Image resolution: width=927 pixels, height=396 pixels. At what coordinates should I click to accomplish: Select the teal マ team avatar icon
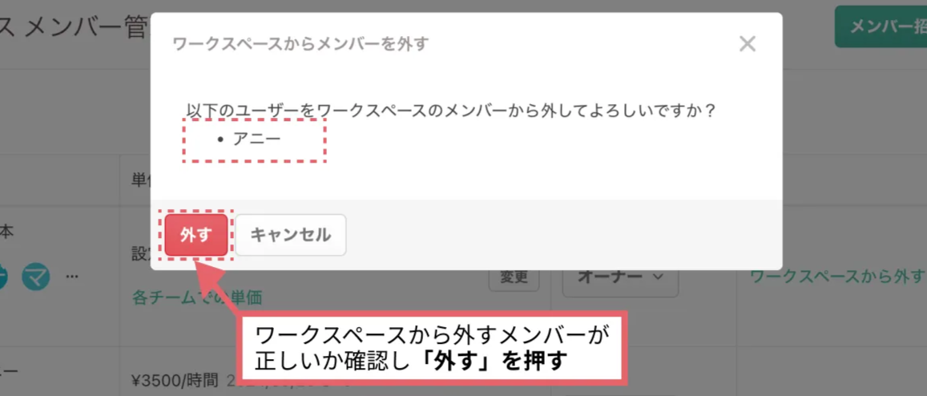tap(36, 277)
